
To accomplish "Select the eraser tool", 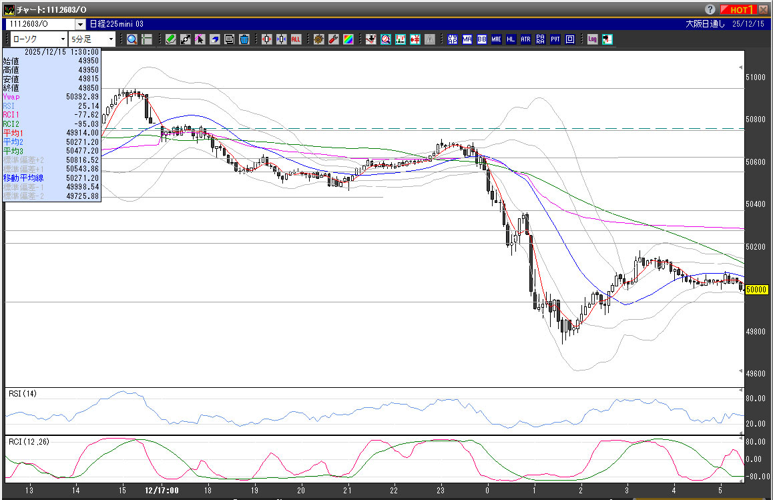I will coord(215,39).
